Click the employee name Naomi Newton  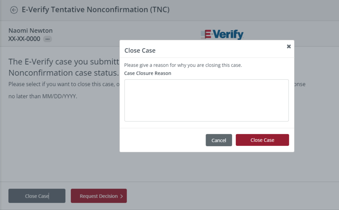pos(30,30)
